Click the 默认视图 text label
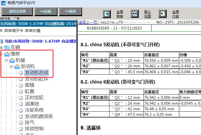The image size is (201, 135). pyautogui.click(x=148, y=14)
